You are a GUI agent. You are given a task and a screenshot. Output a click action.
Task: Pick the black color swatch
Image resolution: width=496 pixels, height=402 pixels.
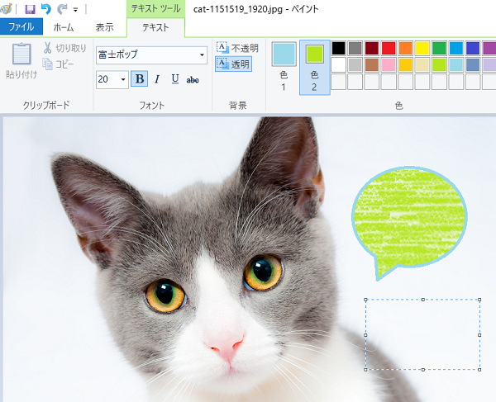(x=338, y=49)
